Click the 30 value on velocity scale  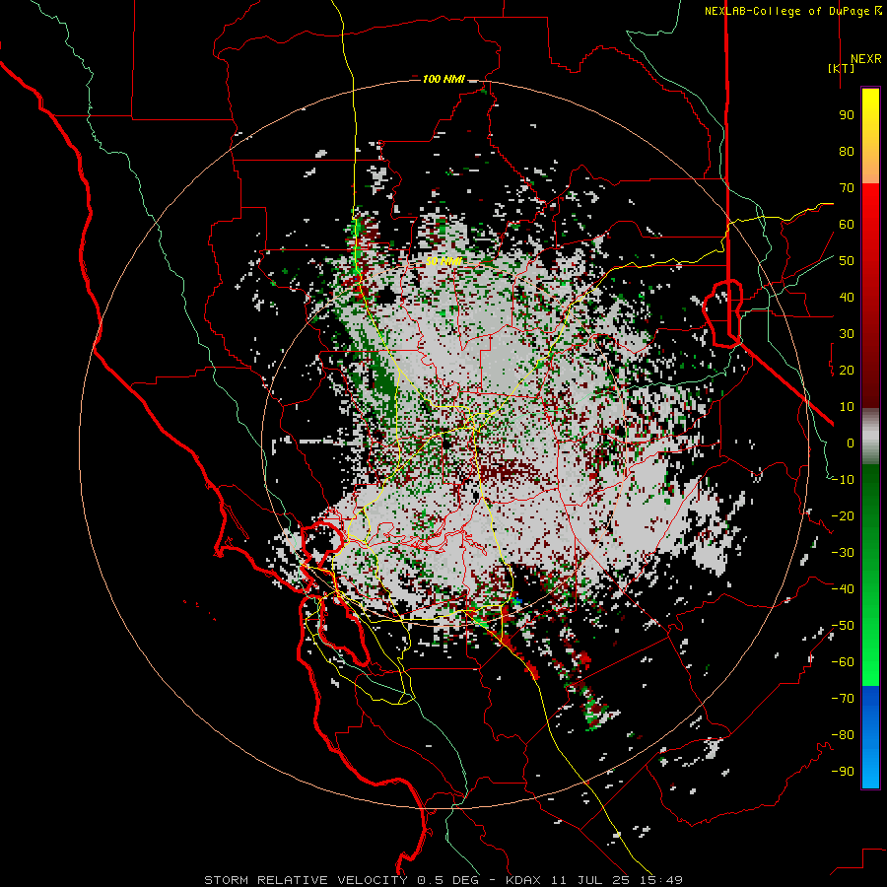click(x=847, y=334)
